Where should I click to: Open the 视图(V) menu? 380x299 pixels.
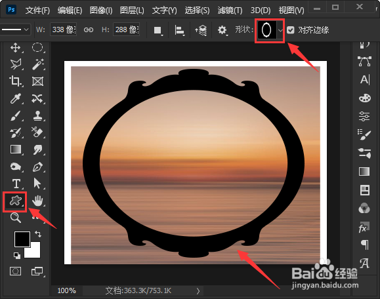(x=291, y=10)
